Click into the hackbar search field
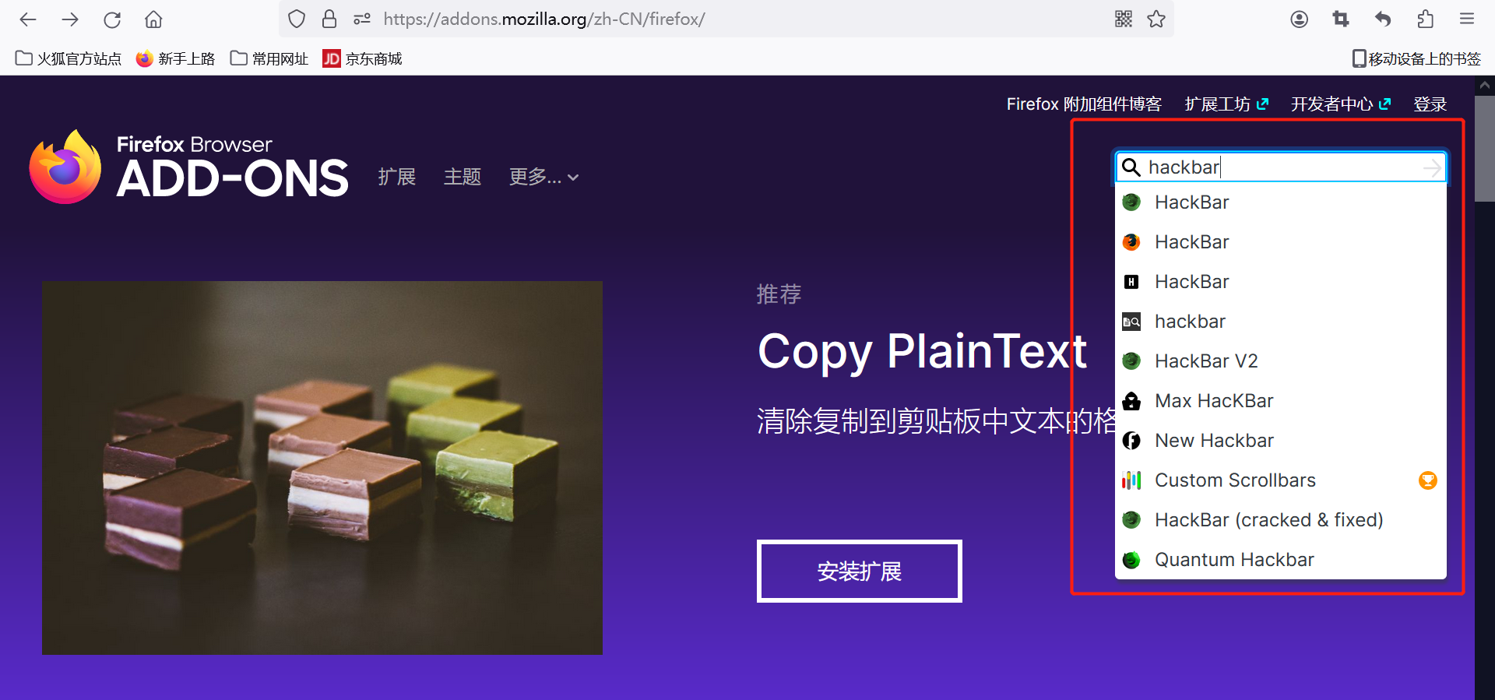 click(x=1281, y=167)
